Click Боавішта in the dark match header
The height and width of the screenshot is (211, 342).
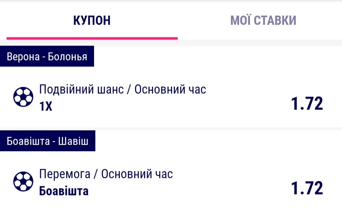28,141
